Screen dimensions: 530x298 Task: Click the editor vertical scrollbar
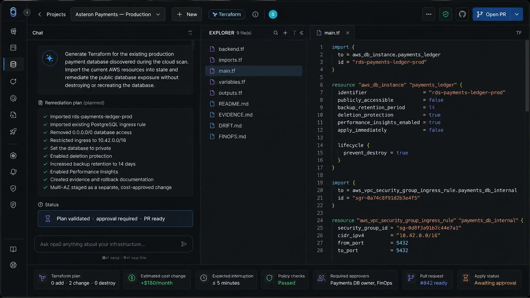coord(527,75)
